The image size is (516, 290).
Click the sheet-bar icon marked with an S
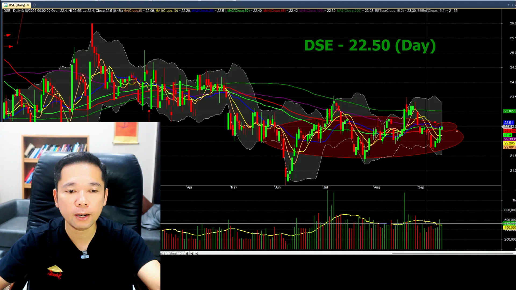[192, 253]
